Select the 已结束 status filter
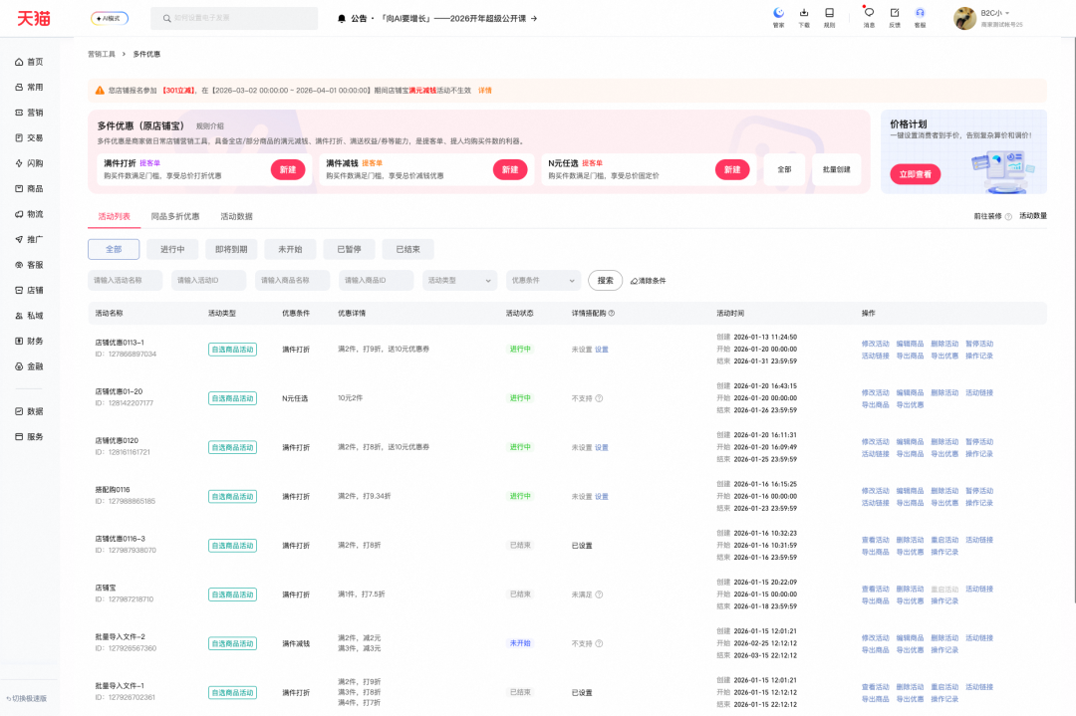 pos(407,250)
